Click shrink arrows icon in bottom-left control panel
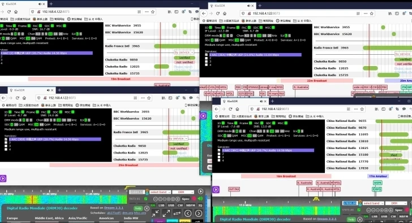 coord(155,213)
